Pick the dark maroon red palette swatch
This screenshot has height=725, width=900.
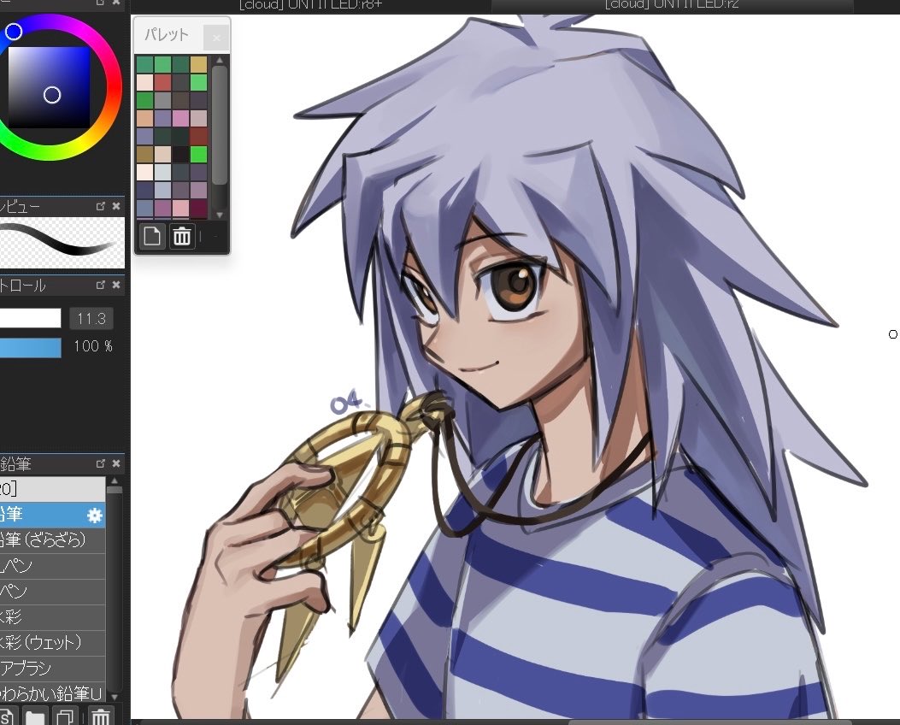[x=198, y=136]
